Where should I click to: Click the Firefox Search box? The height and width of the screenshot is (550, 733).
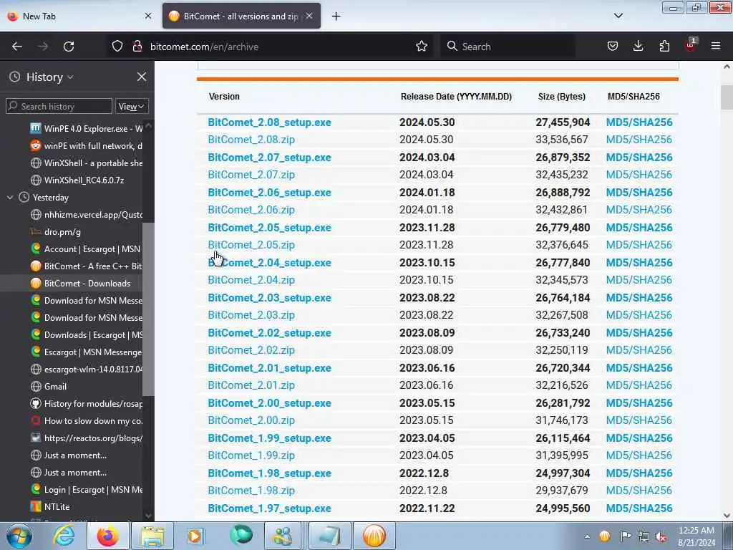508,47
